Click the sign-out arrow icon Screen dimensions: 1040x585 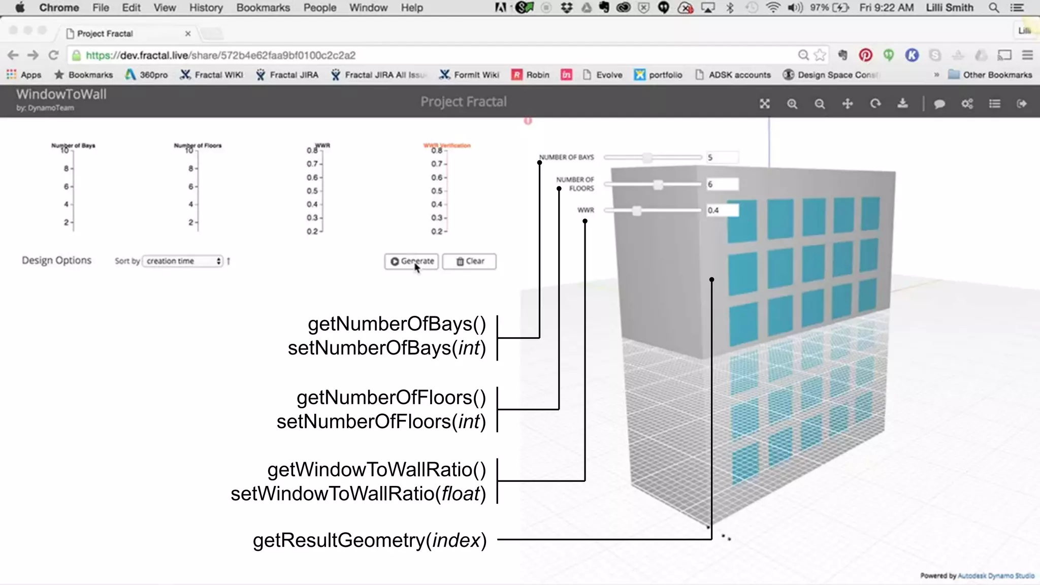coord(1022,104)
